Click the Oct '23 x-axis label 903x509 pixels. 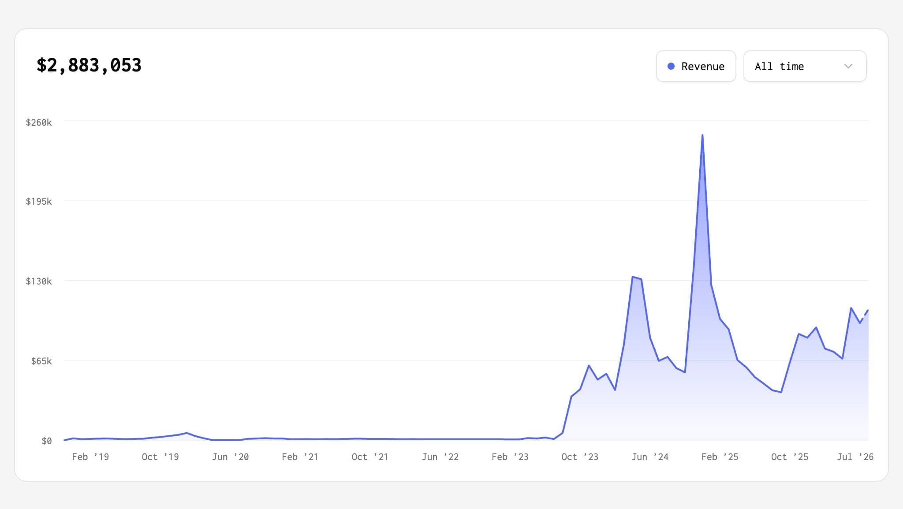[580, 457]
